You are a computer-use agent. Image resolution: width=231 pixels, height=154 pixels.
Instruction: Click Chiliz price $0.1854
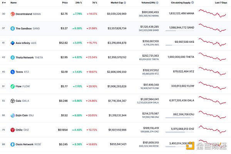click(63, 130)
